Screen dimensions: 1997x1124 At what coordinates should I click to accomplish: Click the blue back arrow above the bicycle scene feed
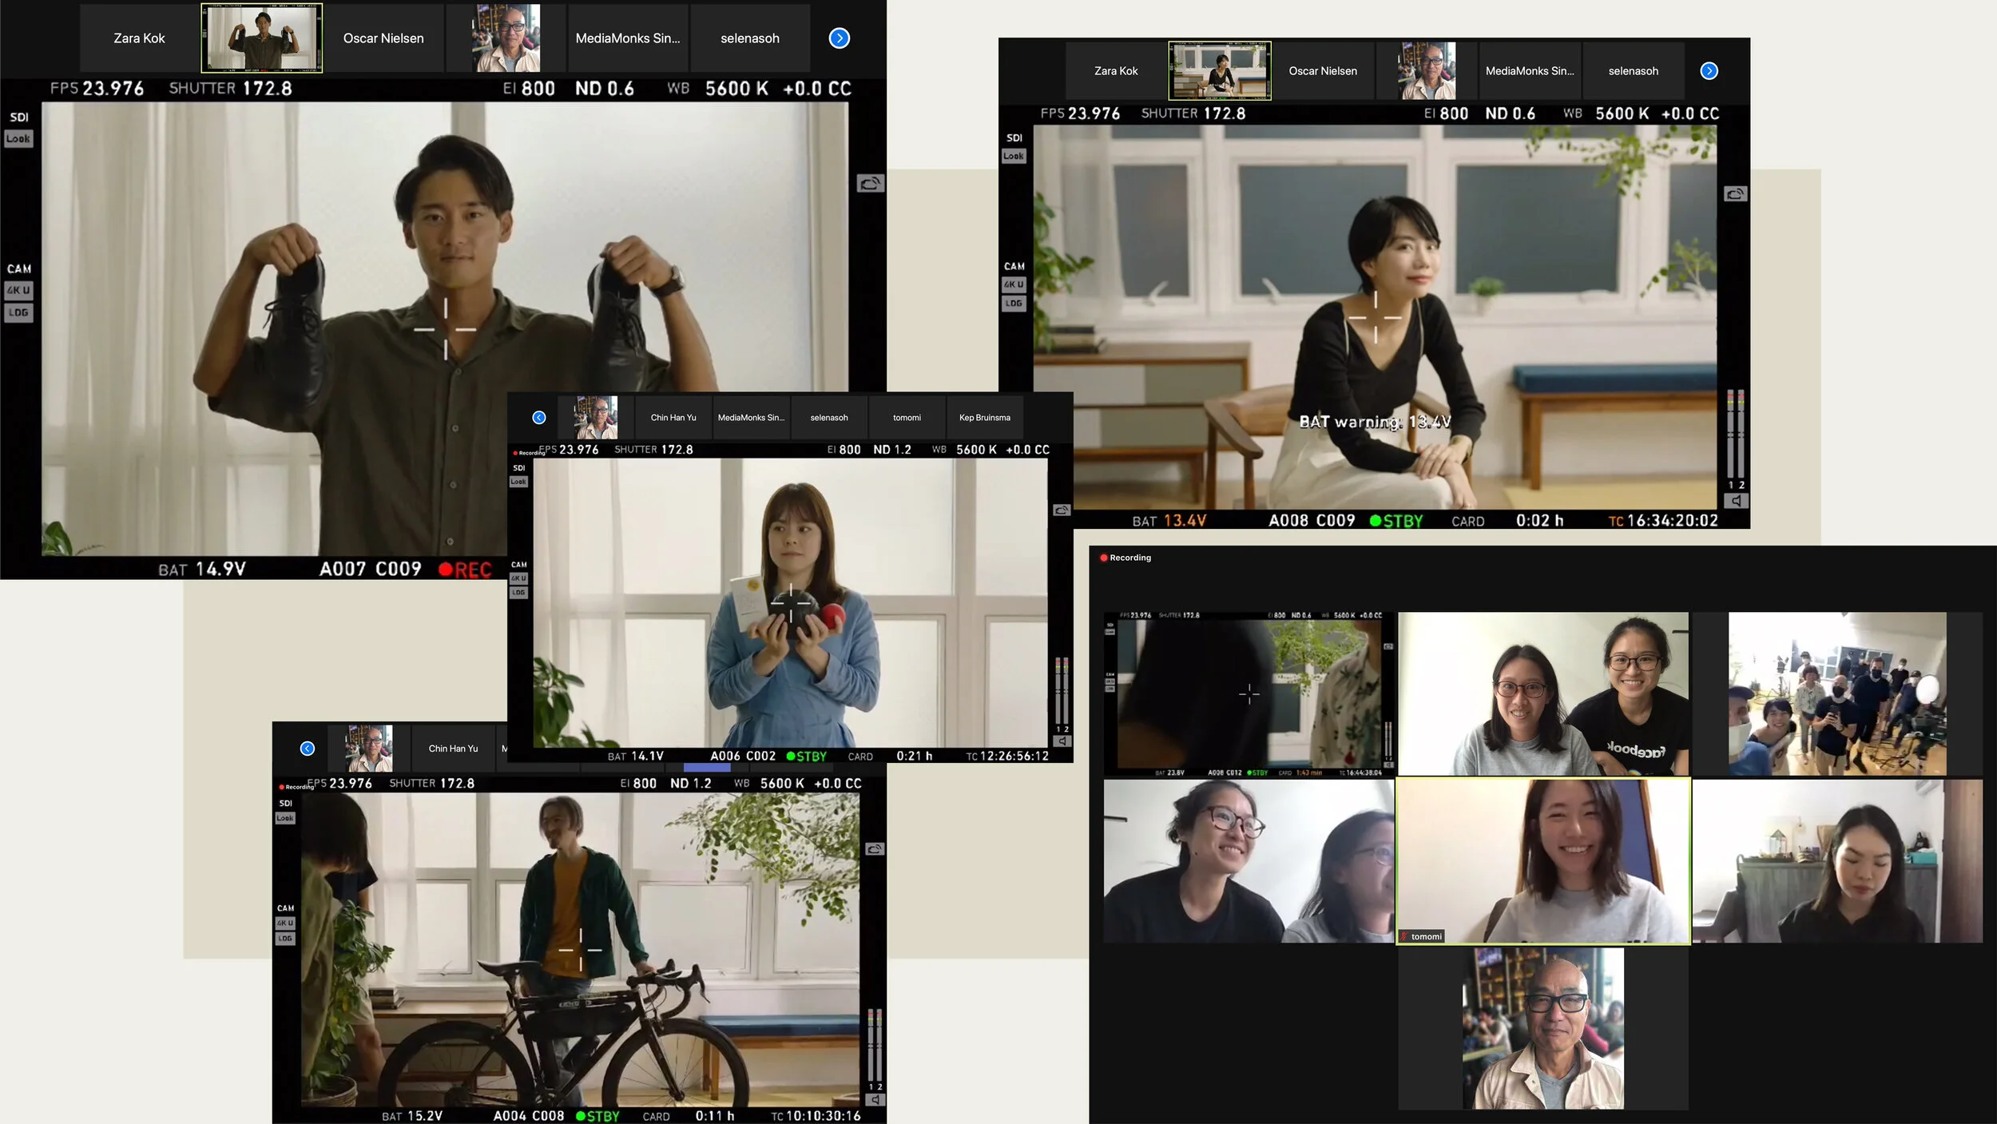click(x=308, y=749)
